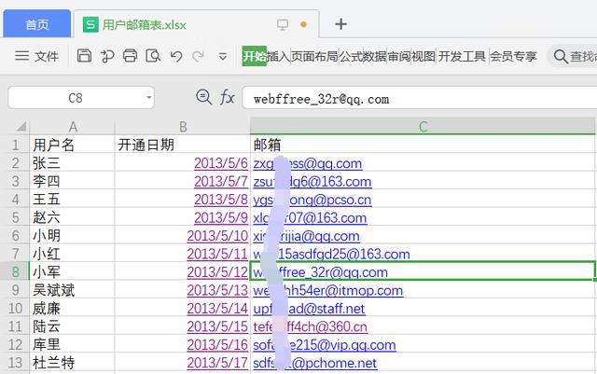Click the Redo arrow icon
Screen dimensions: 597x374
198,56
